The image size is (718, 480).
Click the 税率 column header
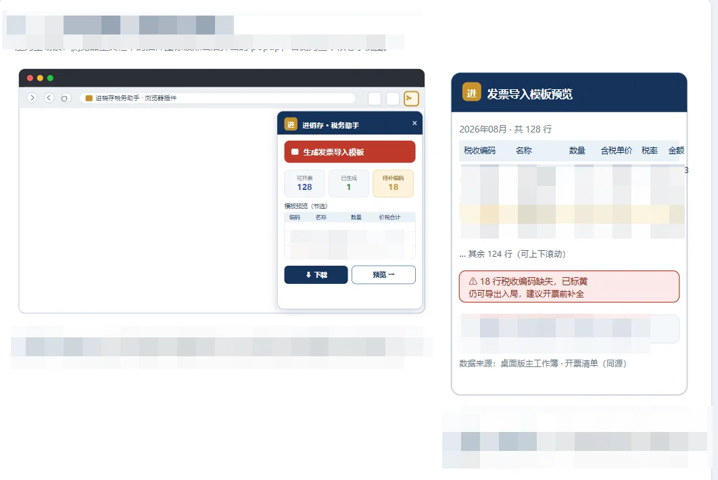coord(649,150)
